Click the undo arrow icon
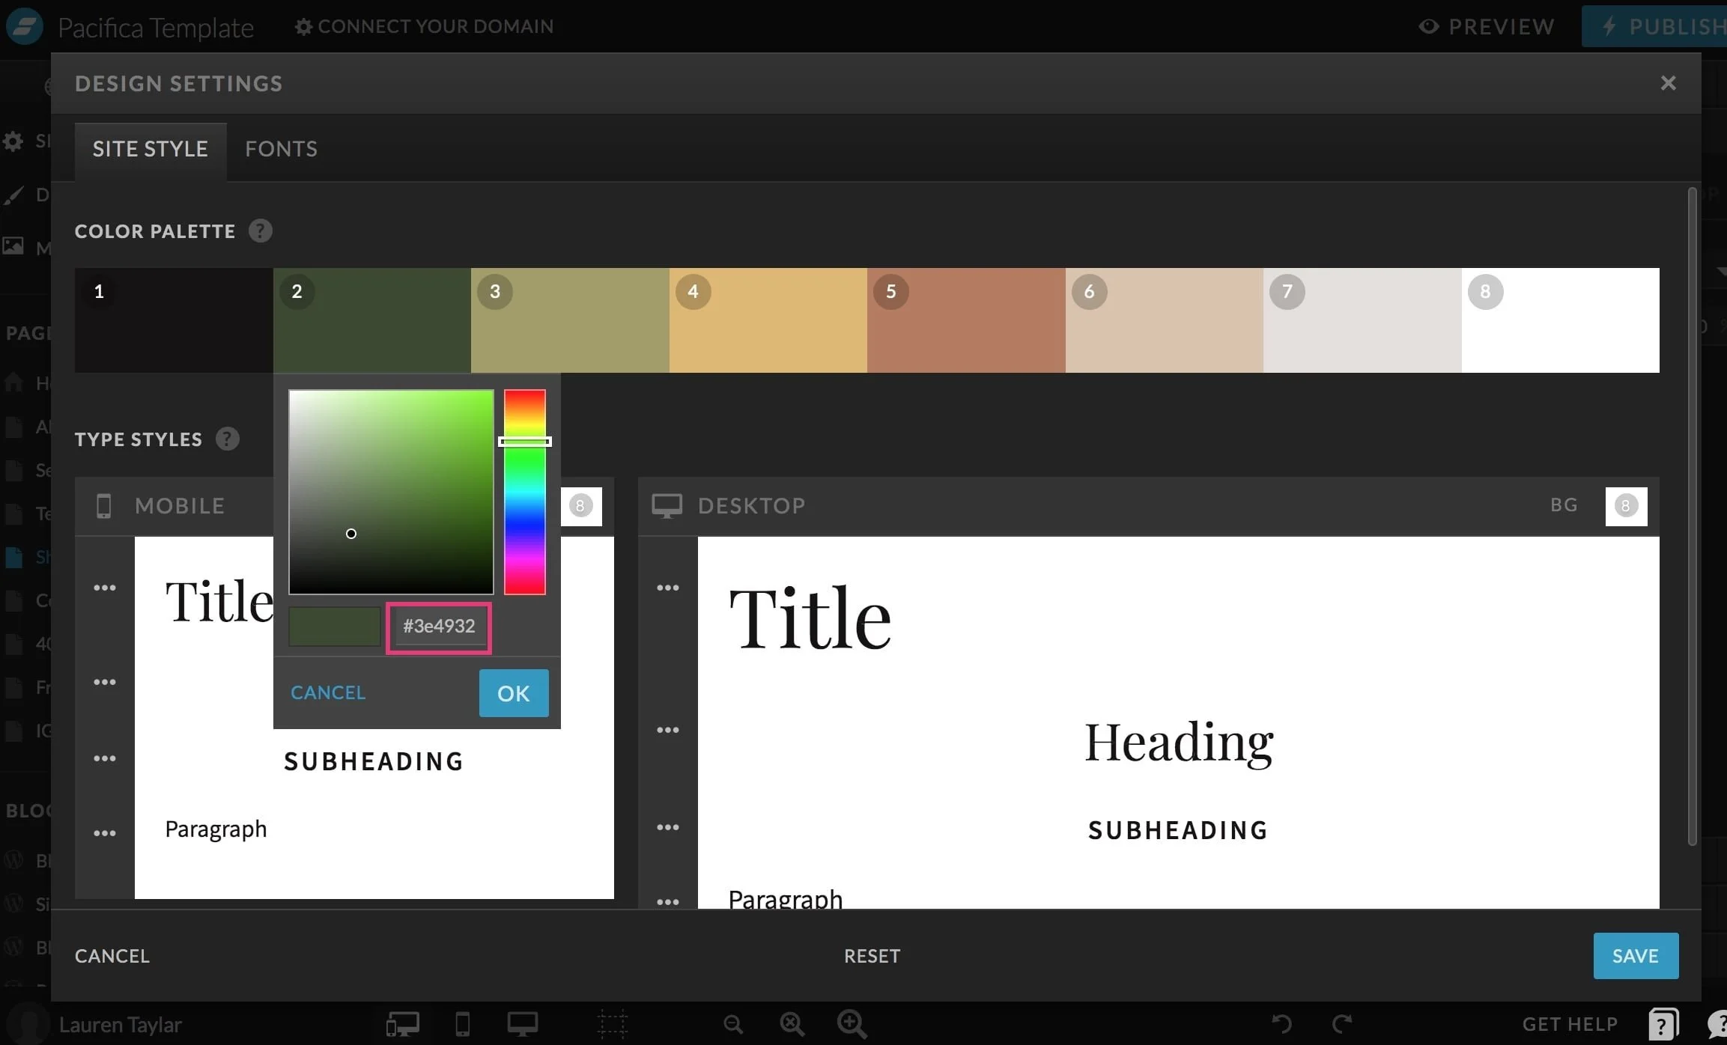The image size is (1727, 1045). (x=1281, y=1023)
